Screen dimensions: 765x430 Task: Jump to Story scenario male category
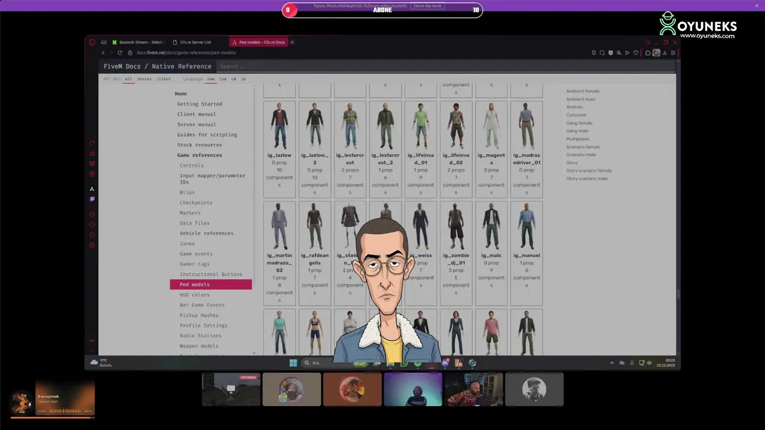tap(587, 179)
